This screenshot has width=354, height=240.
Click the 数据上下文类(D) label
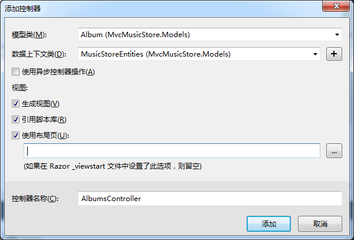click(x=39, y=54)
